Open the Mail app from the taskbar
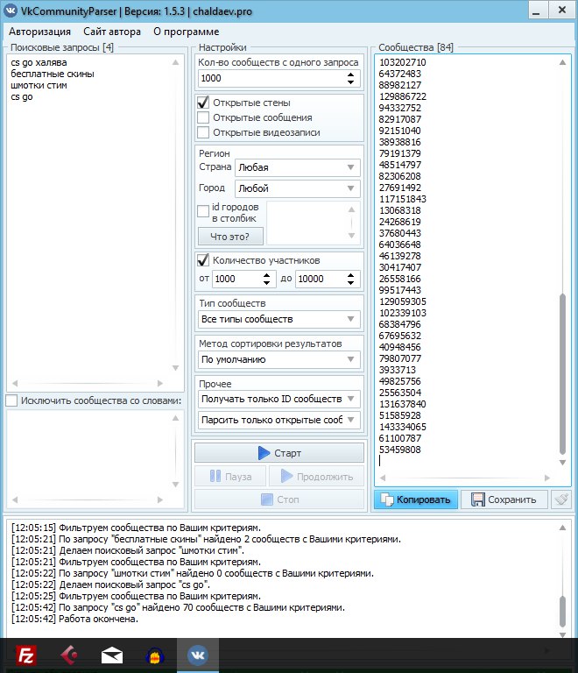The width and height of the screenshot is (578, 673). (111, 655)
